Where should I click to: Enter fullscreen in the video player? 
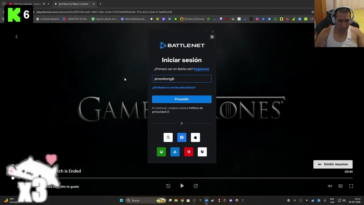pyautogui.click(x=351, y=186)
